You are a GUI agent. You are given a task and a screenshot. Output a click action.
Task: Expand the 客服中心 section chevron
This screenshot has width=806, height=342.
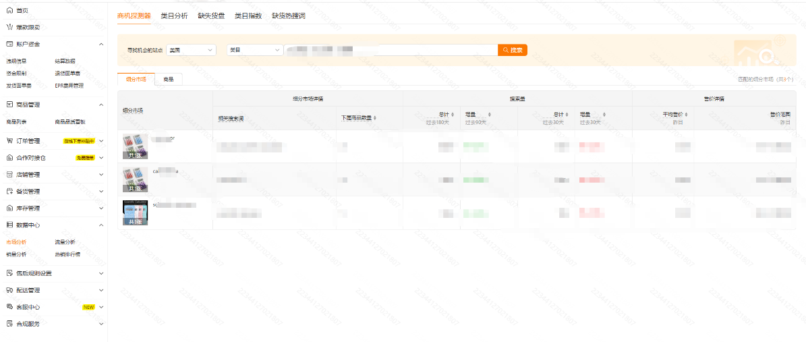(101, 307)
